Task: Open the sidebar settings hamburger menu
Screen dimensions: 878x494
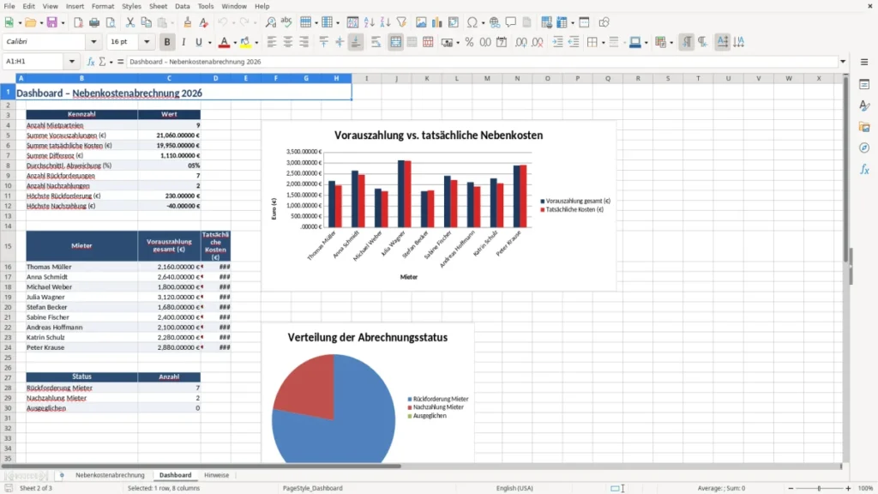Action: [x=864, y=62]
